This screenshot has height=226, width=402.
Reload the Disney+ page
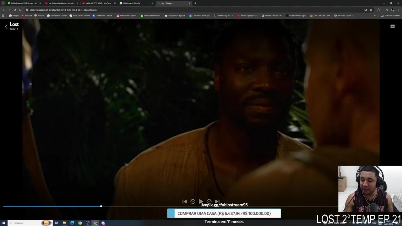[x=14, y=10]
